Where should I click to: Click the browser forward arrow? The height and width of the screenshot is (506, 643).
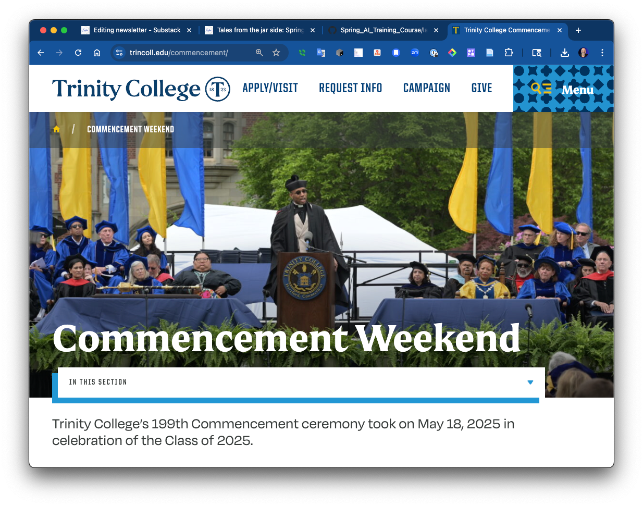59,53
